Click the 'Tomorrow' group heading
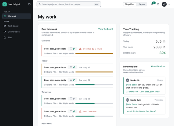Image resolution: width=174 pixels, height=126 pixels. [46, 92]
